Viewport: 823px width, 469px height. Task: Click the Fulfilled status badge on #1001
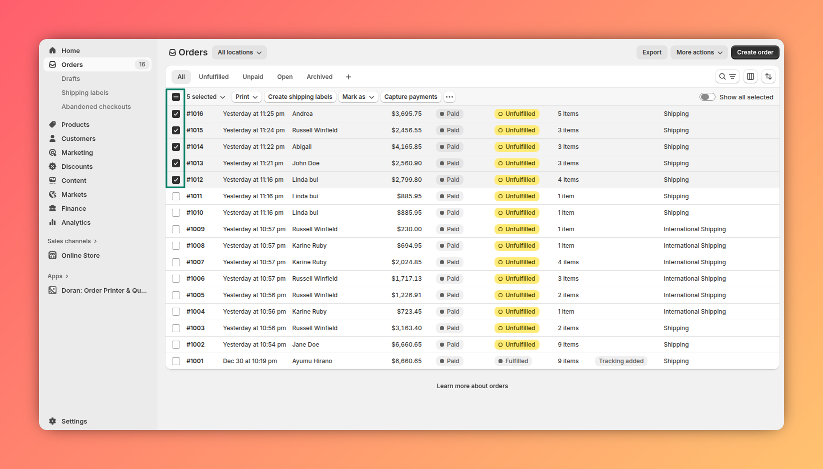click(513, 361)
